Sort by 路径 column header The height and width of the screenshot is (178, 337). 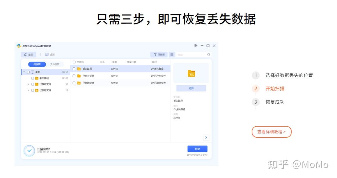[155, 62]
